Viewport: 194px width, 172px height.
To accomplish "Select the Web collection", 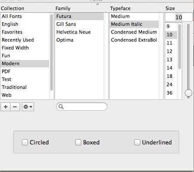I will (25, 95).
